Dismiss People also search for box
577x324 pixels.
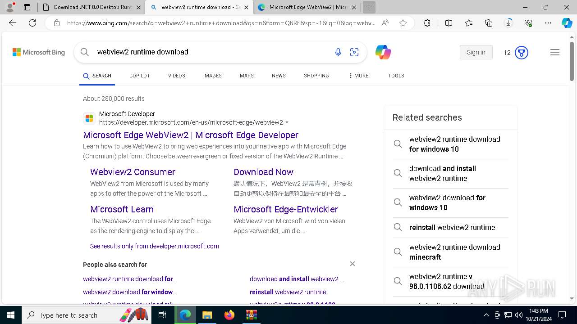tap(353, 264)
